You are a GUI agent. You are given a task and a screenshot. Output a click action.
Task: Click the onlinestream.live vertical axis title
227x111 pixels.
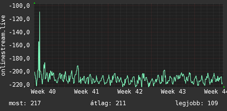[3, 45]
